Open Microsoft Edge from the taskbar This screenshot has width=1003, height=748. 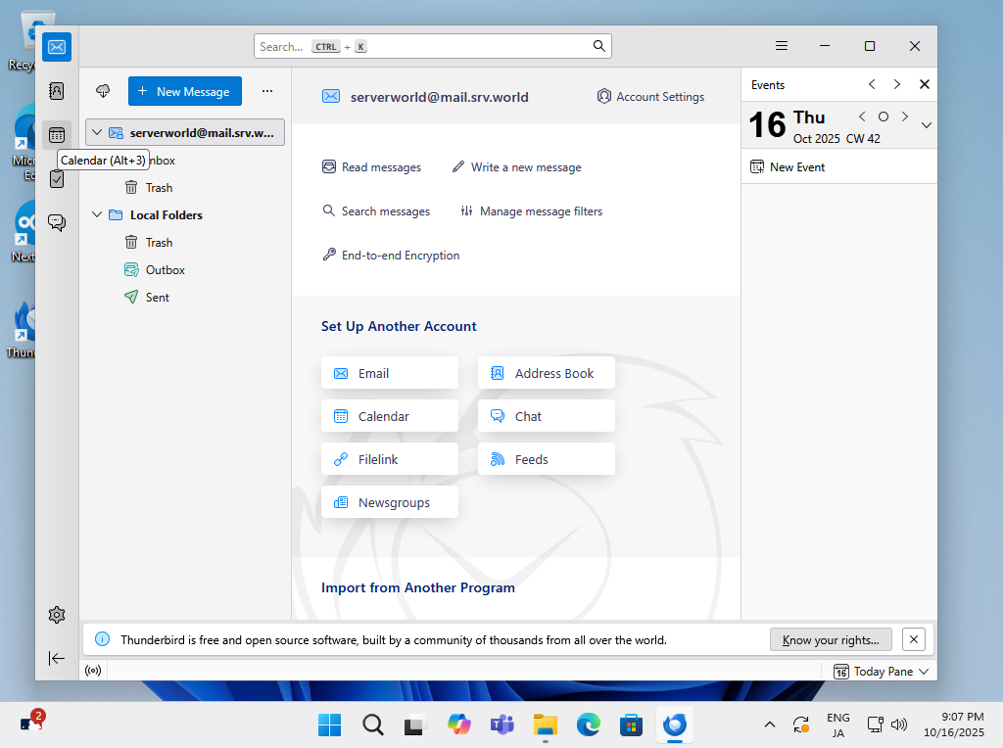(588, 725)
